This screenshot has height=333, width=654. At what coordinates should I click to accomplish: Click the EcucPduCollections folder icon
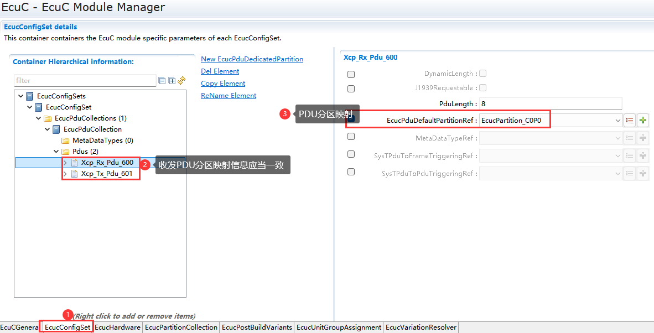tap(48, 118)
